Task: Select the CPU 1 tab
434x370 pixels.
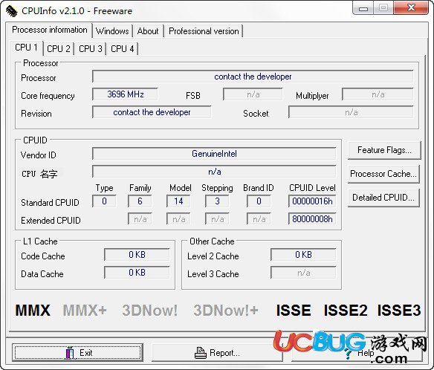Action: (26, 48)
